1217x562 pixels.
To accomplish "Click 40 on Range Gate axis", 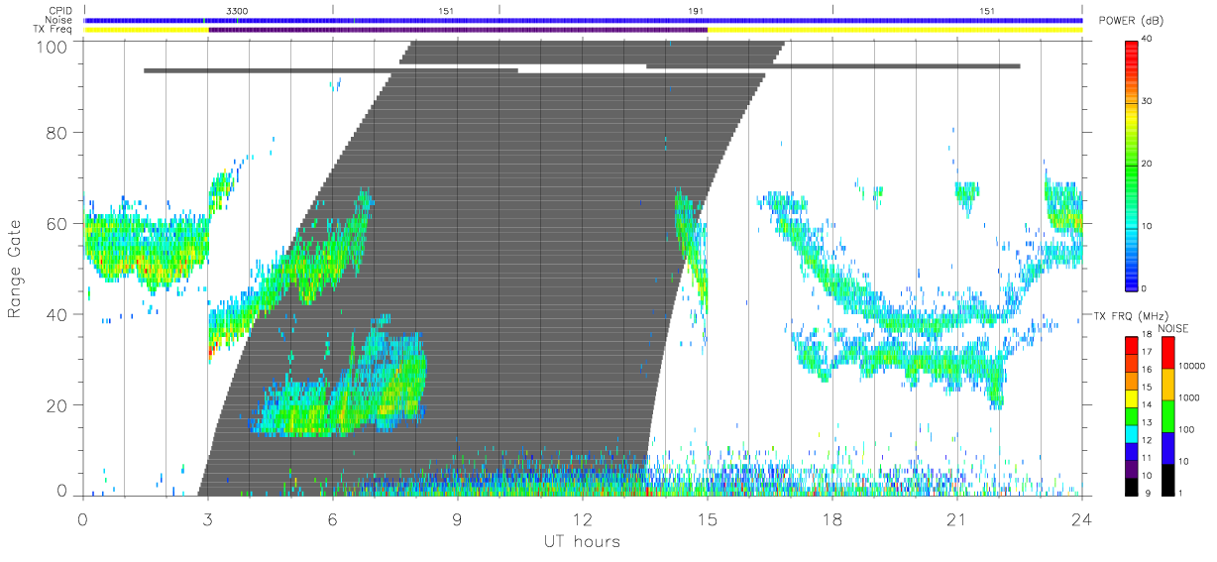I will point(56,314).
